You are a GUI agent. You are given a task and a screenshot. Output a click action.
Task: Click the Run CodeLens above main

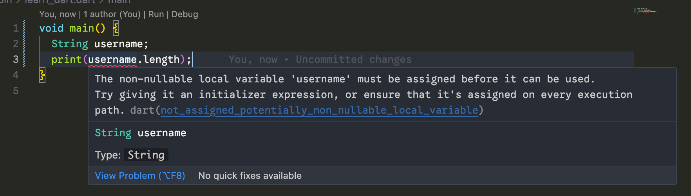[156, 14]
